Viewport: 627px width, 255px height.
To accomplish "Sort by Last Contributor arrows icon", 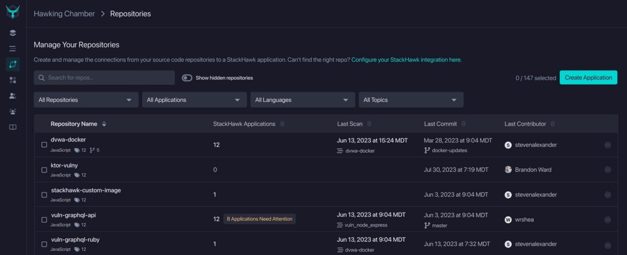I will tap(553, 124).
